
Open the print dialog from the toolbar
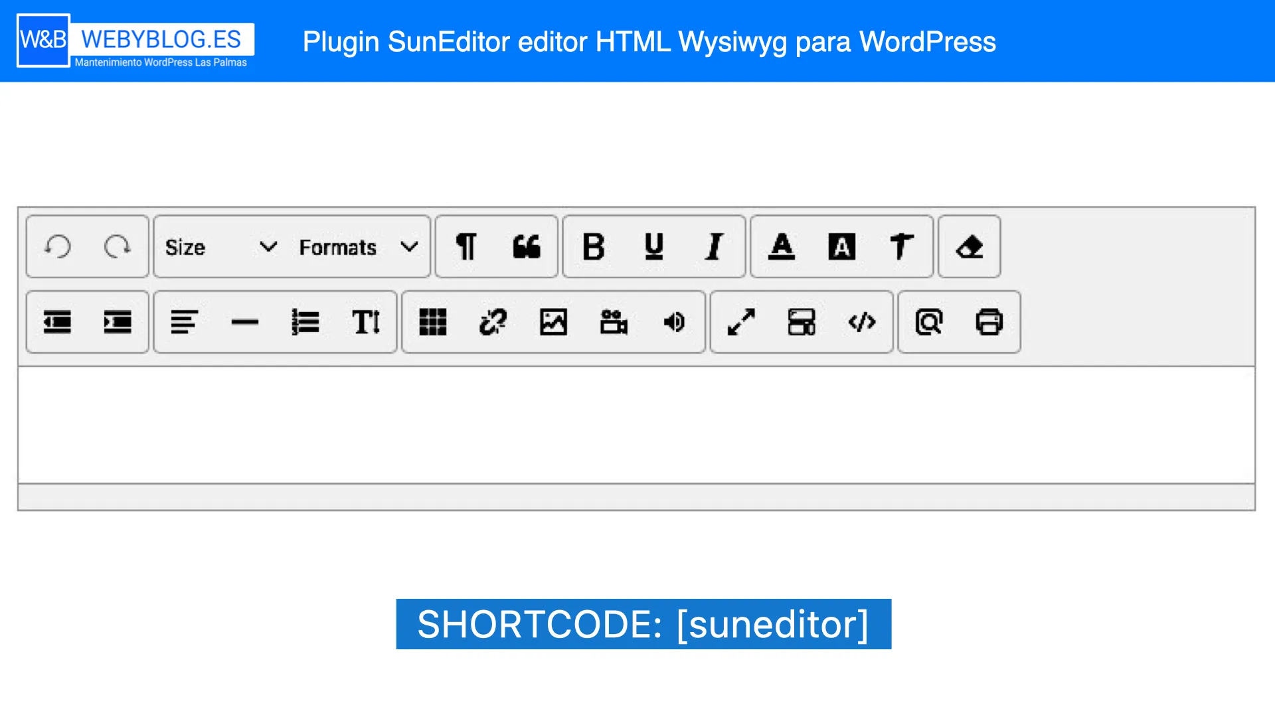tap(989, 323)
